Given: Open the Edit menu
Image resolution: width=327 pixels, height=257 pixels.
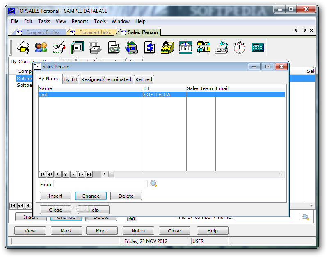Looking at the screenshot, I should 28,21.
